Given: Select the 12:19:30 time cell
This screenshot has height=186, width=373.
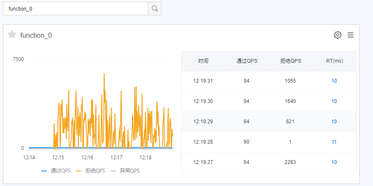Looking at the screenshot, I should (x=203, y=101).
